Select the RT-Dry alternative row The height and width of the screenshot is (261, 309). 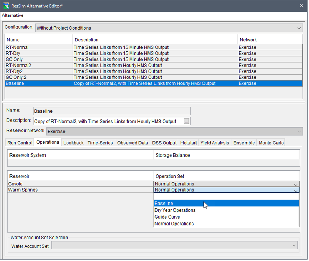(154, 53)
